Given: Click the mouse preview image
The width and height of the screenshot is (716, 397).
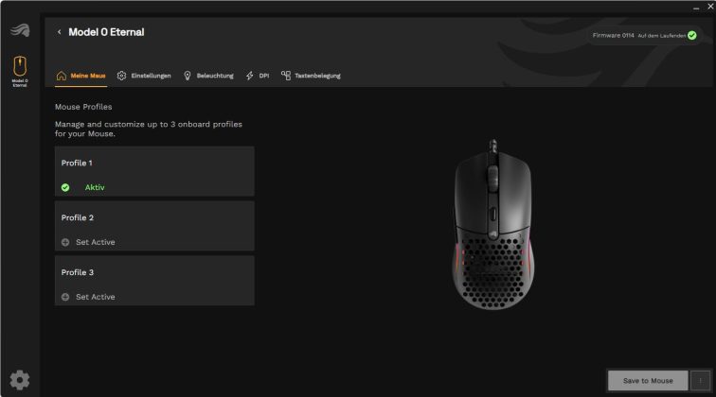Looking at the screenshot, I should click(x=492, y=225).
